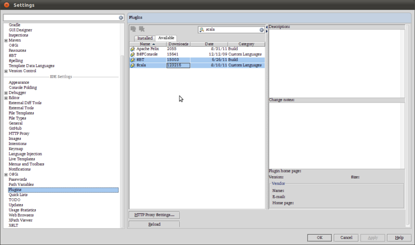Image resolution: width=415 pixels, height=245 pixels.
Task: Sort plugins by Category column
Action: [246, 44]
